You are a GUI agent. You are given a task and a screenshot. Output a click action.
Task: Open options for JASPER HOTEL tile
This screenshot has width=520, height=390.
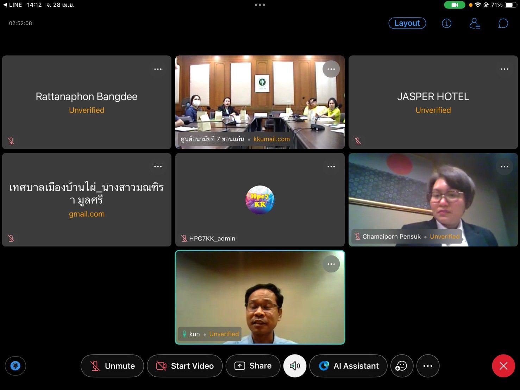[x=505, y=69]
